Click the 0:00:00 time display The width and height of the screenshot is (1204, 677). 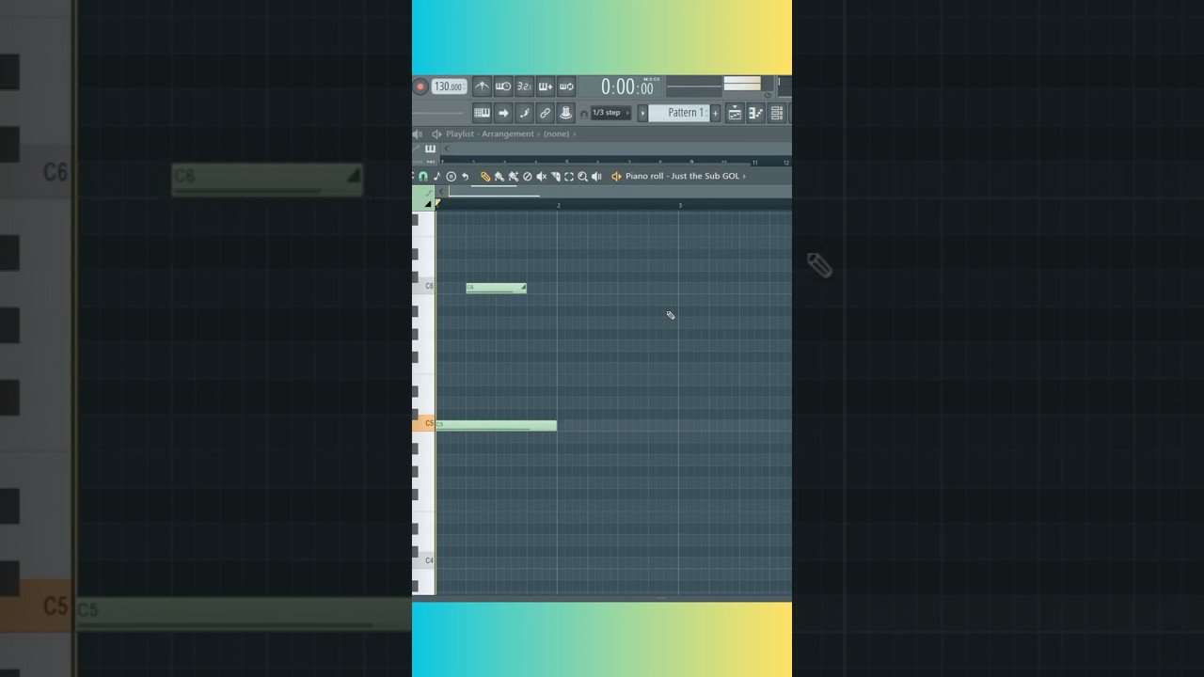(627, 87)
